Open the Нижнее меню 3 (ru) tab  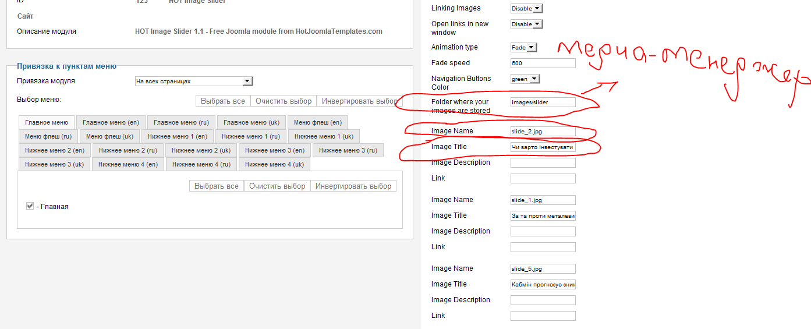pyautogui.click(x=348, y=150)
